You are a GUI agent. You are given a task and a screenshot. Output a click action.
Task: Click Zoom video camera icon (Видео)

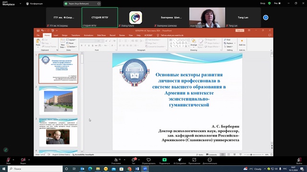click(23, 160)
